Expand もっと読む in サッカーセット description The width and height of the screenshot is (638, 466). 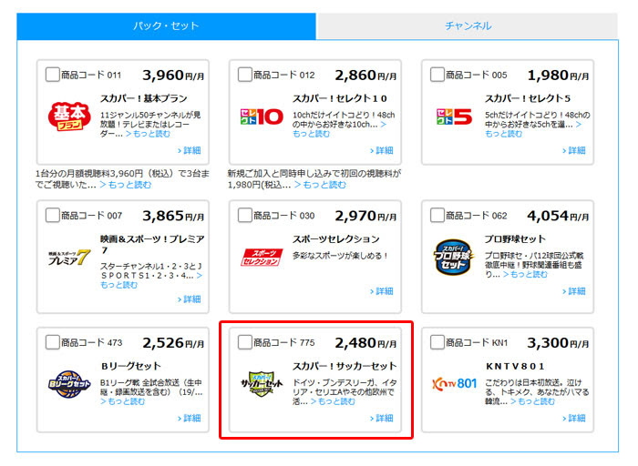tap(333, 401)
